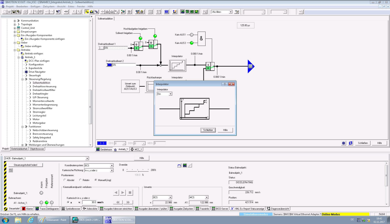This screenshot has height=224, width=390.
Task: Click the rewind double-arrow button
Action: [x=118, y=203]
